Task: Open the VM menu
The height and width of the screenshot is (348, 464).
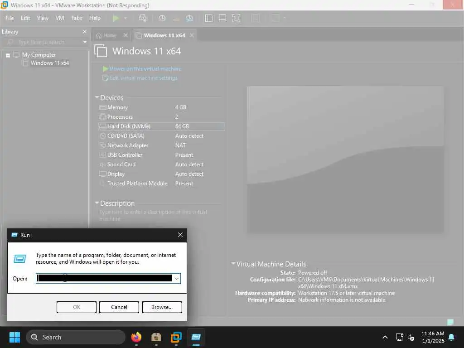Action: tap(60, 18)
